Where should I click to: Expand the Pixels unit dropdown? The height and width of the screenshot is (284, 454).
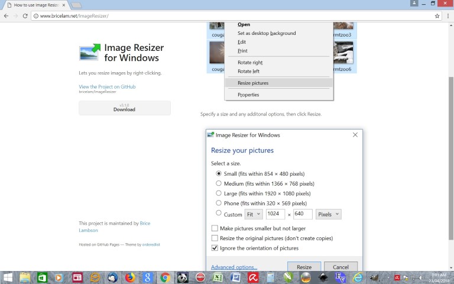[x=328, y=214]
